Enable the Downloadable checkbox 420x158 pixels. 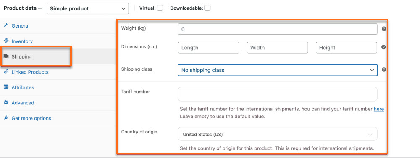207,8
